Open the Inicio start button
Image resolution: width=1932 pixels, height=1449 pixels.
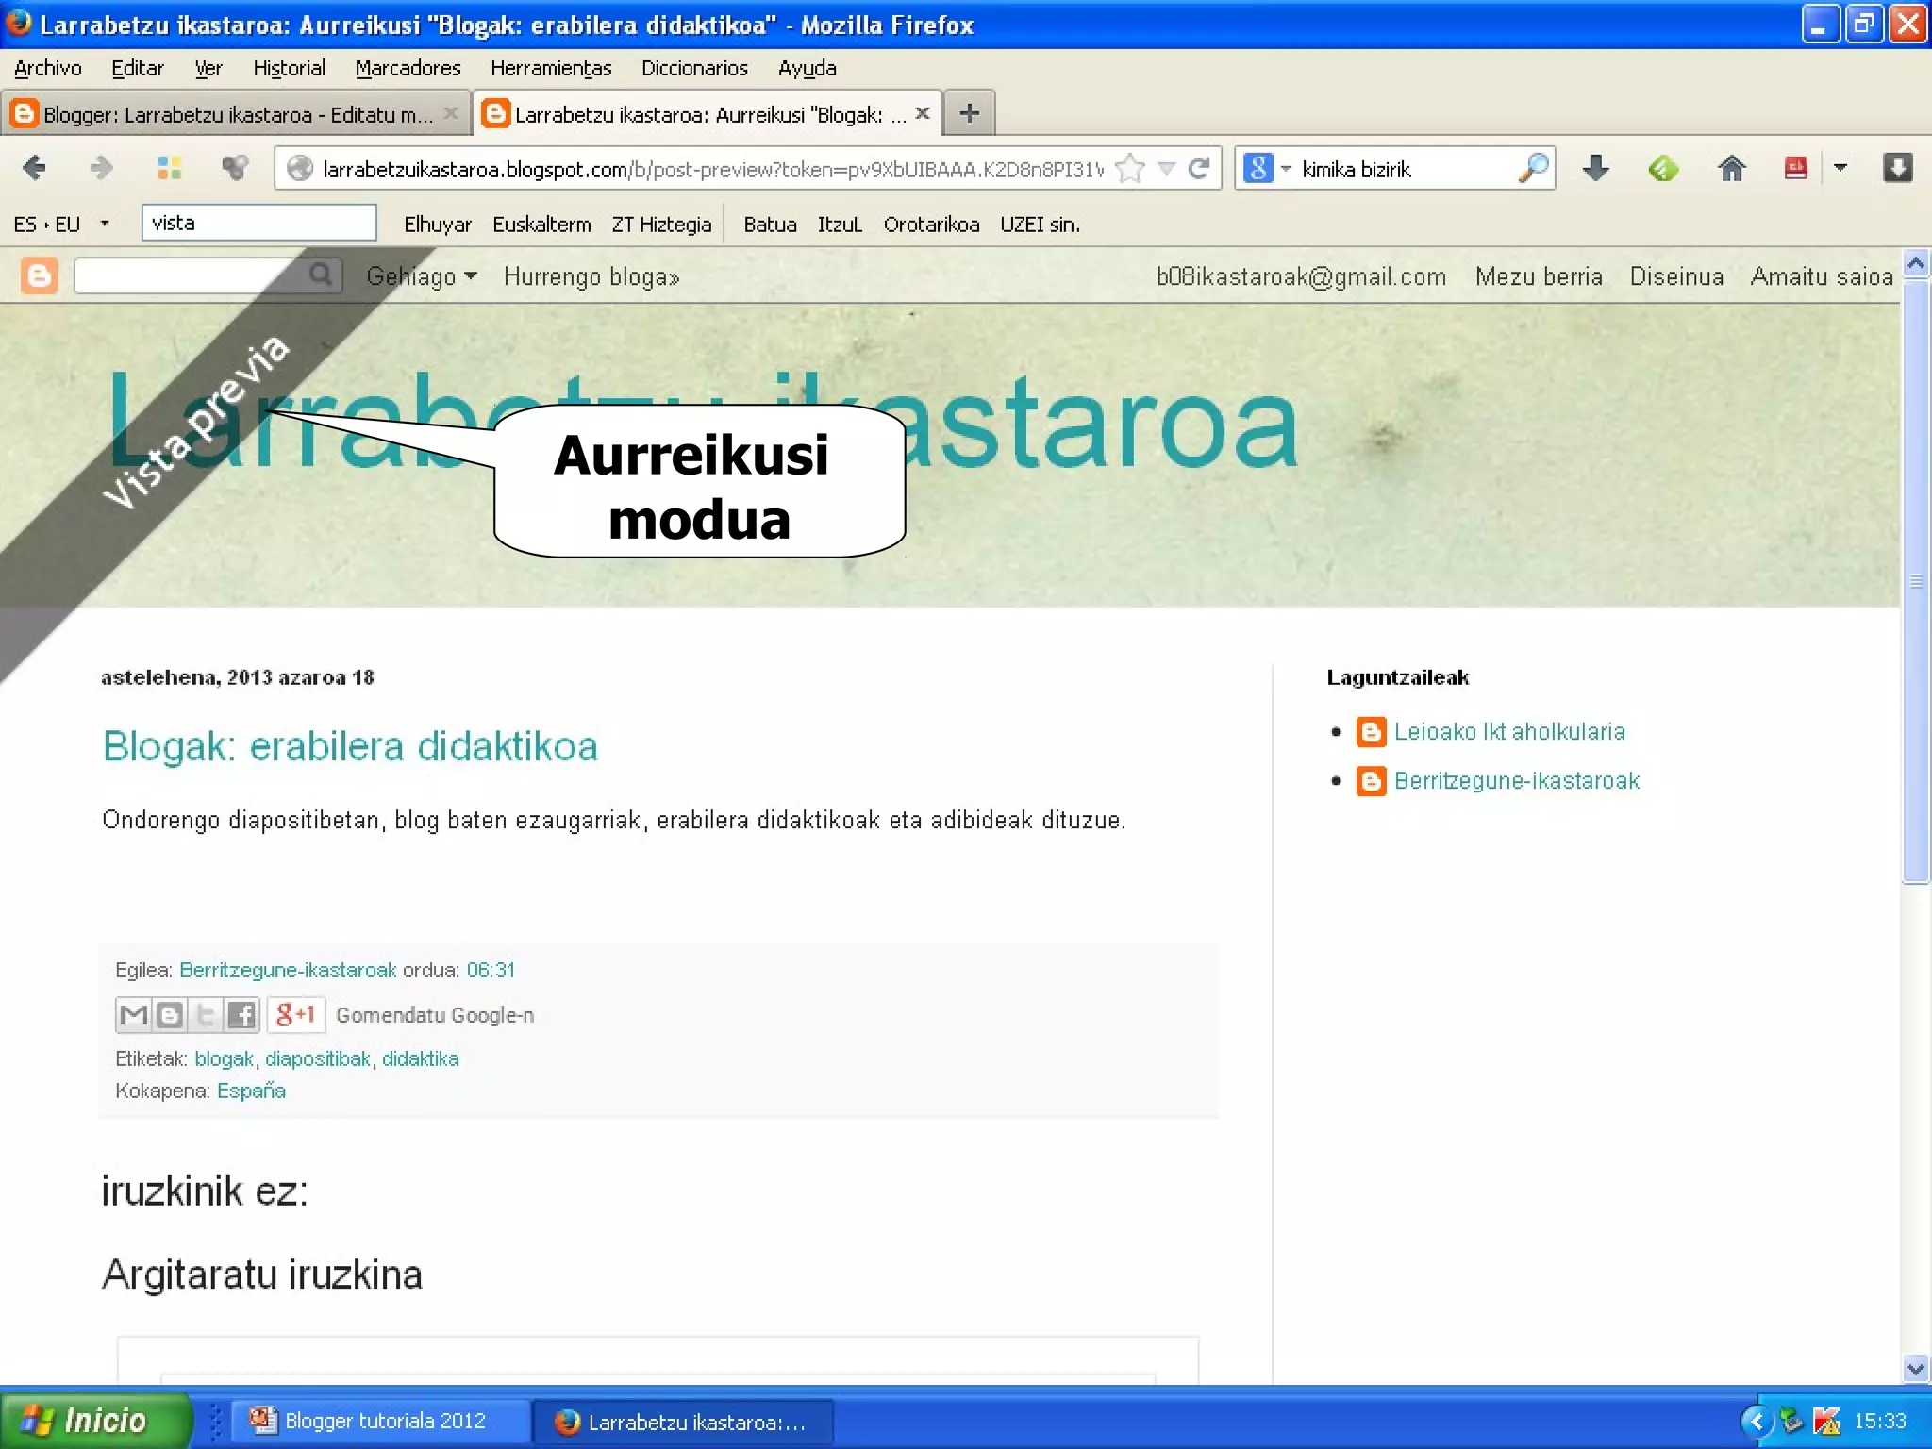94,1420
